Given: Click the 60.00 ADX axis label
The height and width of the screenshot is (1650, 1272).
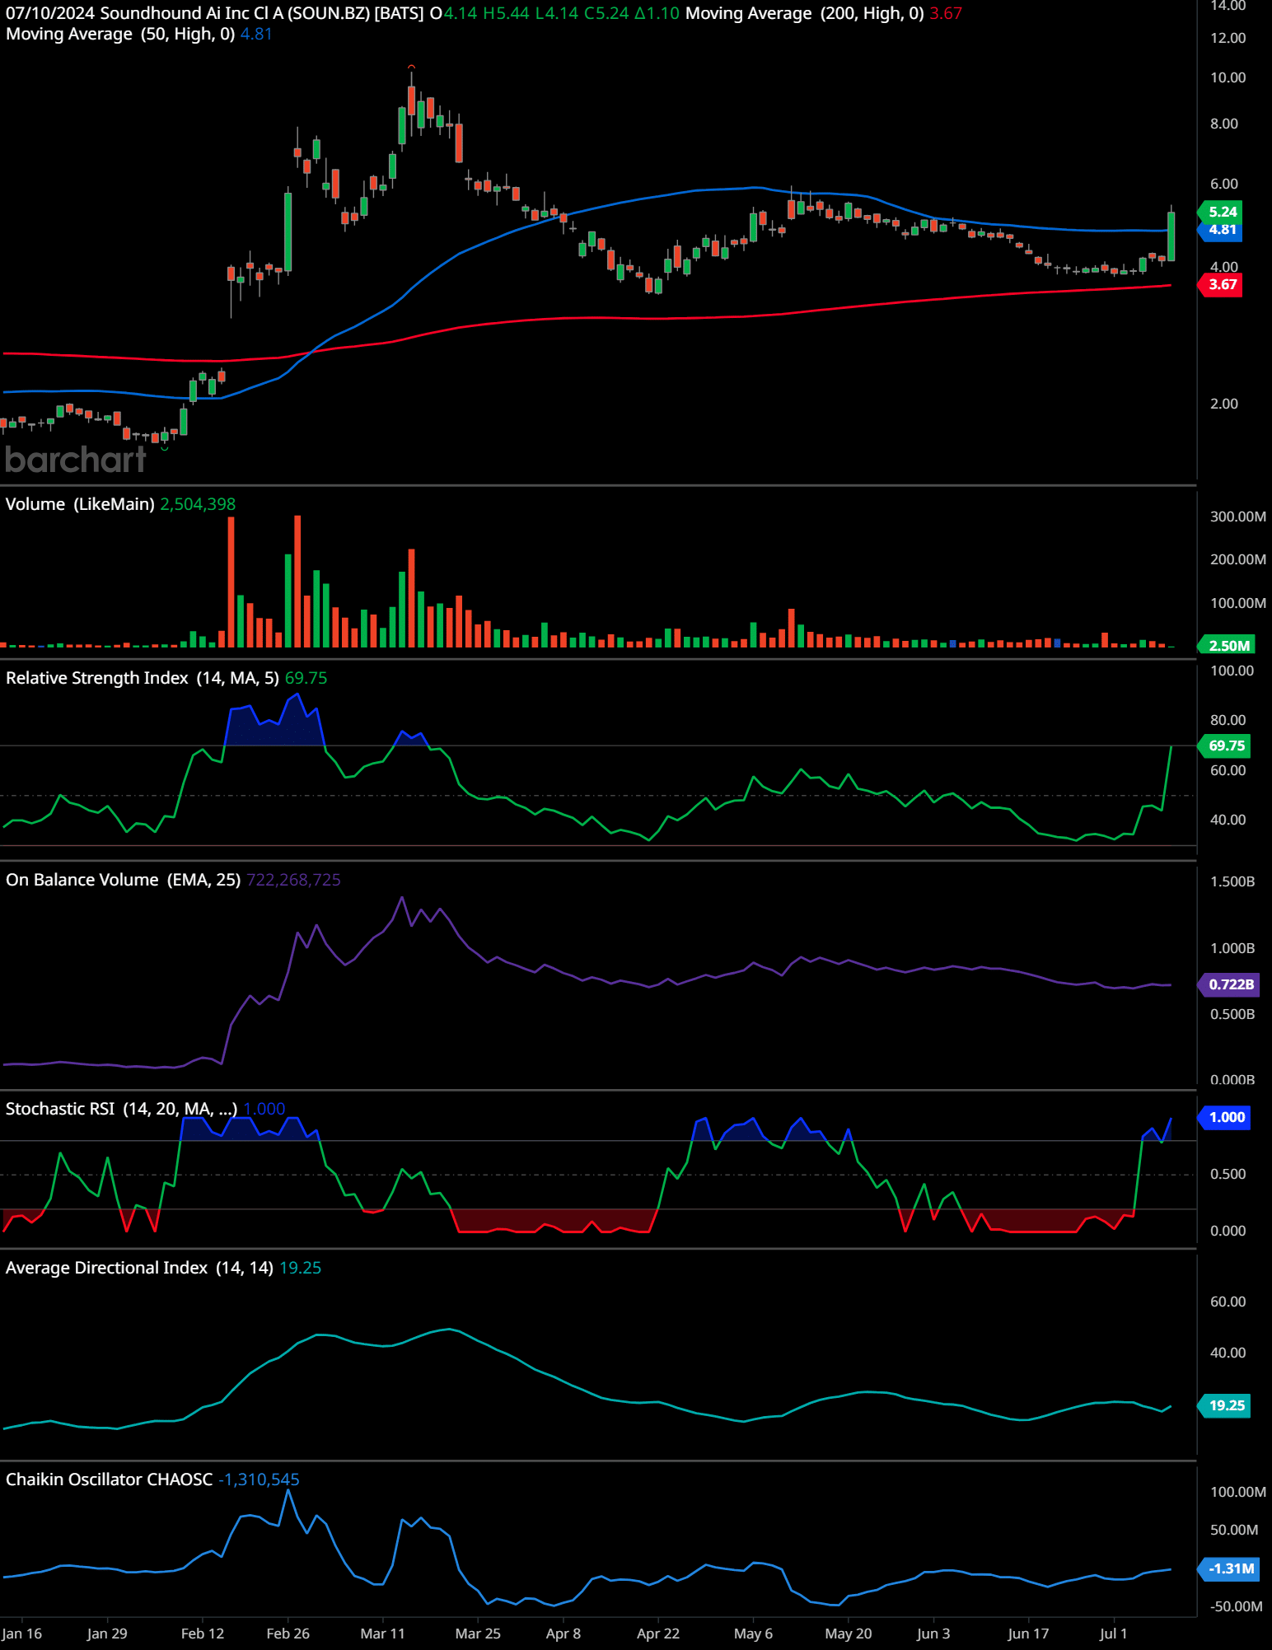Looking at the screenshot, I should click(1228, 1302).
